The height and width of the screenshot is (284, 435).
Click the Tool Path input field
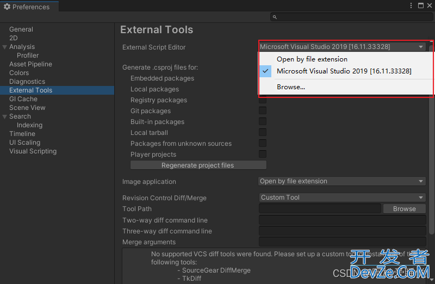320,208
